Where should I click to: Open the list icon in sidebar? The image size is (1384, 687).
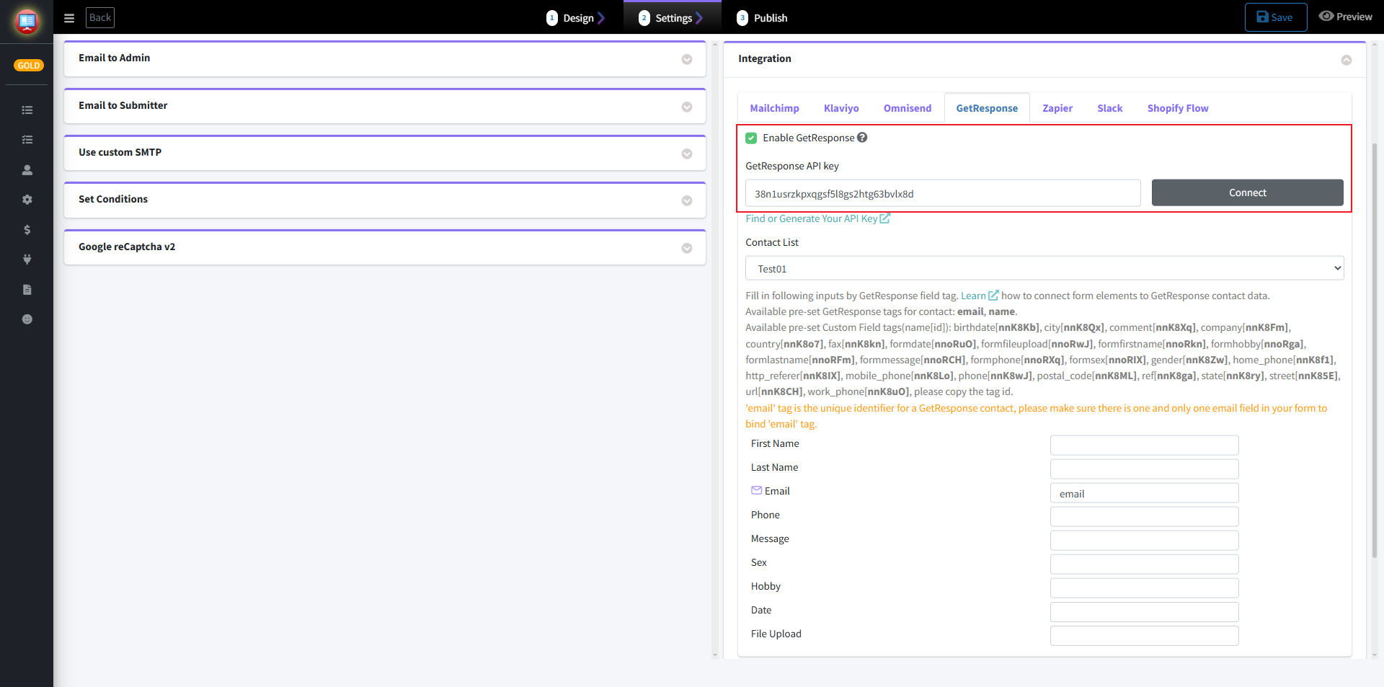27,110
